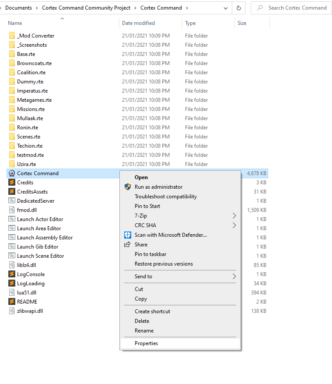Click the Credits file Sublime icon

11,183
